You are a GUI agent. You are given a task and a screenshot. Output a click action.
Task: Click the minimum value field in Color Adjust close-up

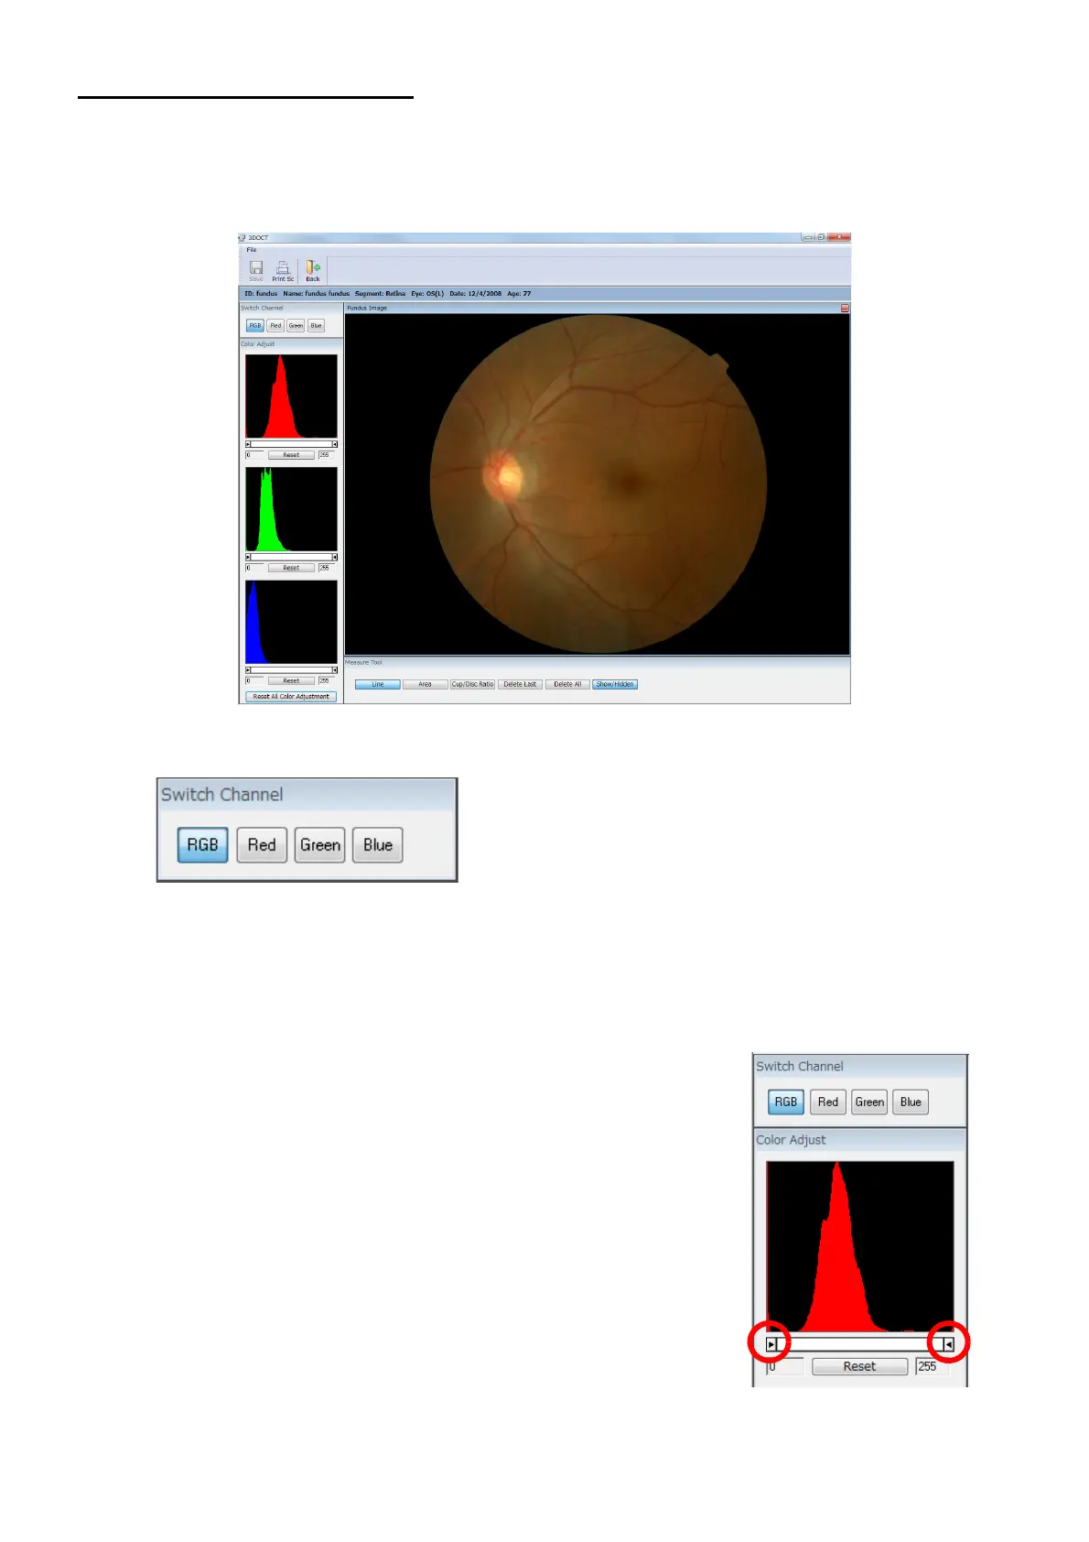pyautogui.click(x=785, y=1366)
